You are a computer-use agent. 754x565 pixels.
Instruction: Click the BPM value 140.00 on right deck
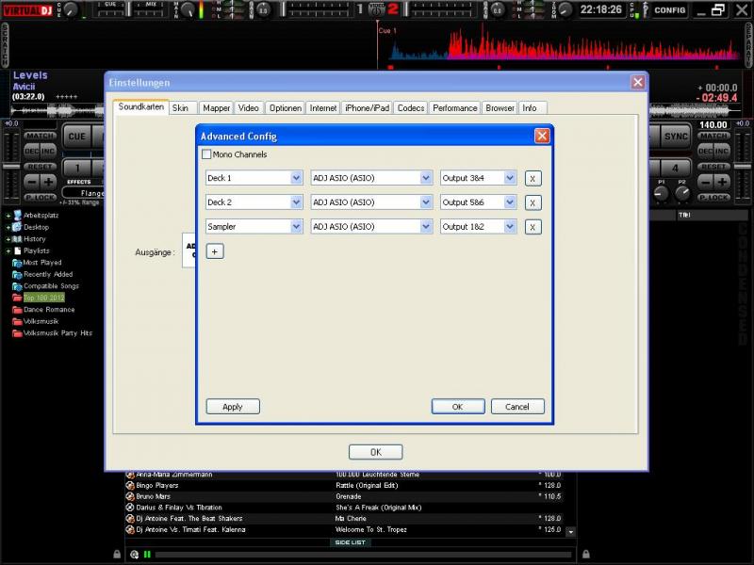713,125
